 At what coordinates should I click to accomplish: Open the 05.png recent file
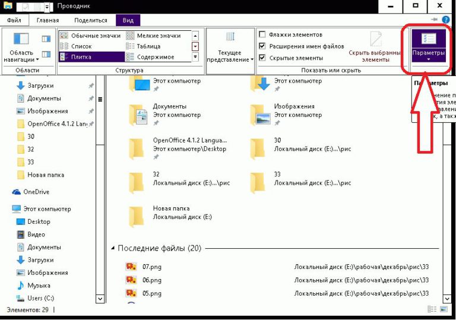pos(143,293)
